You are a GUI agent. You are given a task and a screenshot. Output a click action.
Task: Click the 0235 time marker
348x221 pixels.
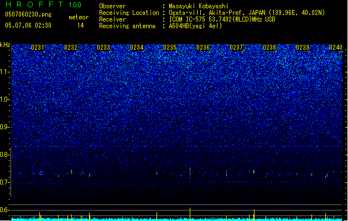(x=170, y=48)
